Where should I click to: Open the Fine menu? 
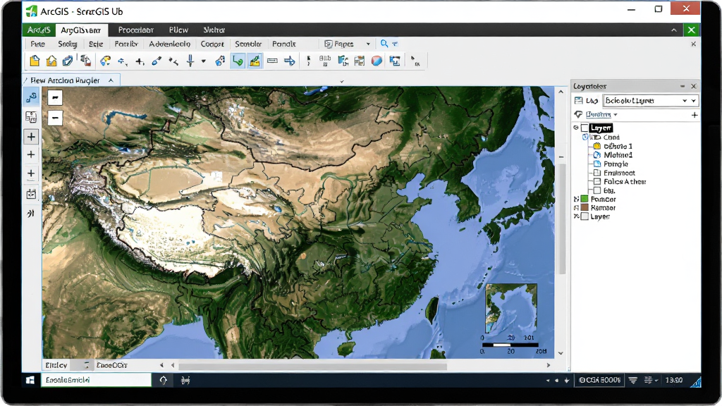click(x=38, y=44)
